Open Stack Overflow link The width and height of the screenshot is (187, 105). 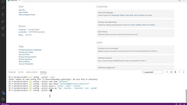click(x=24, y=62)
